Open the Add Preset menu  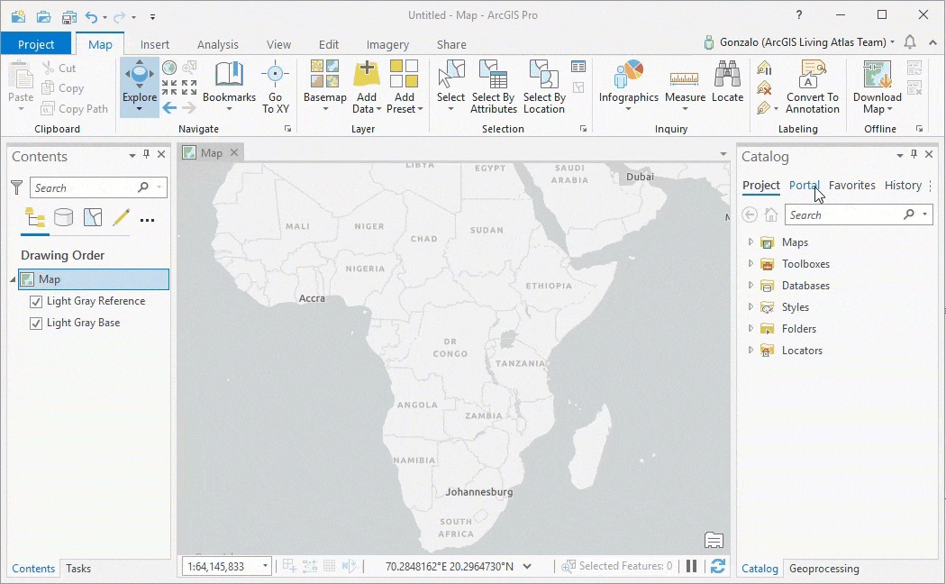405,87
